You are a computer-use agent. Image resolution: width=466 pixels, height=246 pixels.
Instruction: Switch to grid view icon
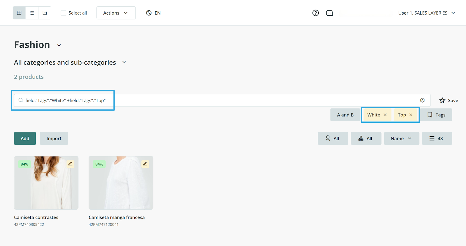point(19,13)
